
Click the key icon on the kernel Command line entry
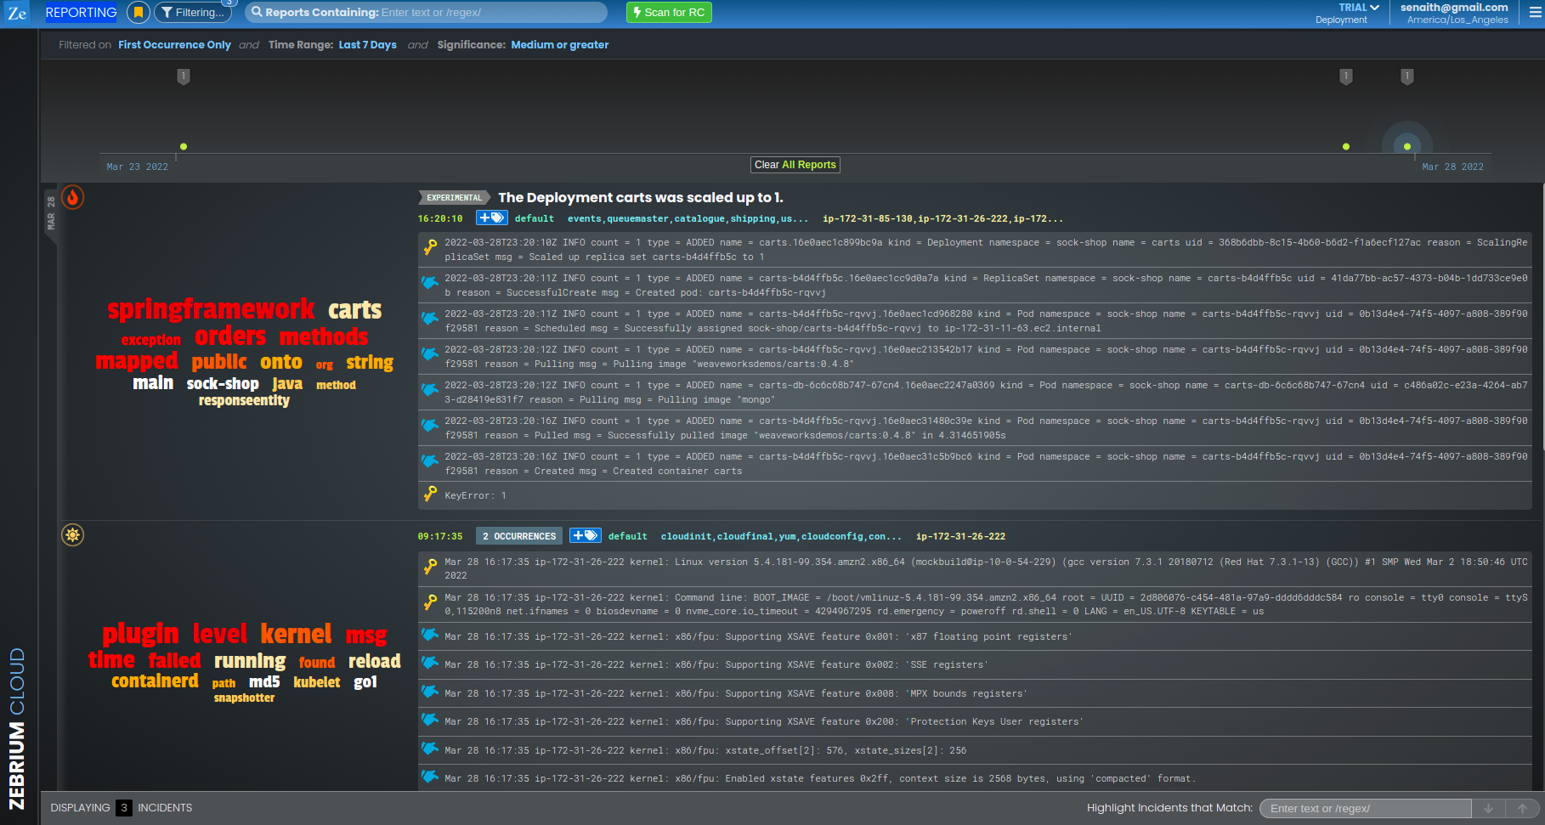(430, 602)
